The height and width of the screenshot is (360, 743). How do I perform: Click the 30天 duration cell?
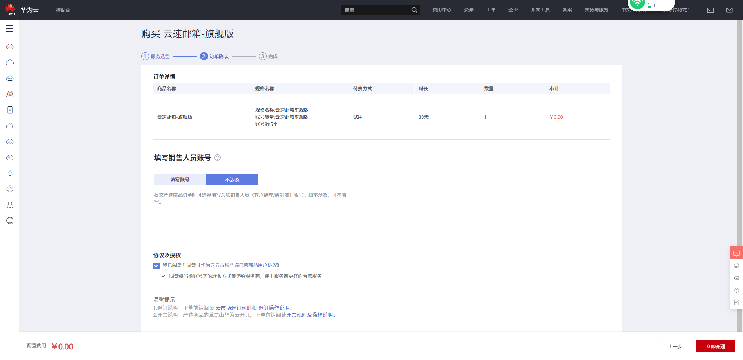(423, 117)
